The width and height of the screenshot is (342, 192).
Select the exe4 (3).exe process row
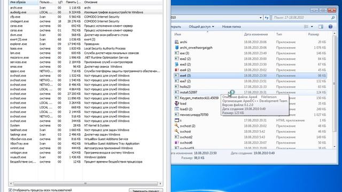coord(85,39)
